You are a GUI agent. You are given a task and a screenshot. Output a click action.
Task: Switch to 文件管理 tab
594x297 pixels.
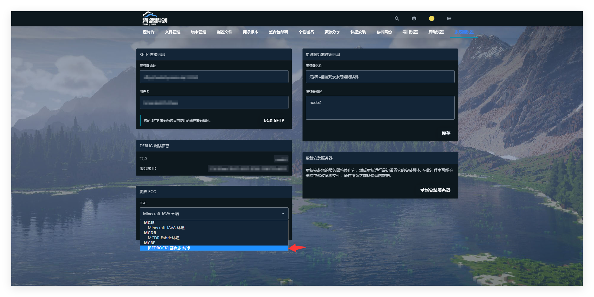tap(172, 32)
